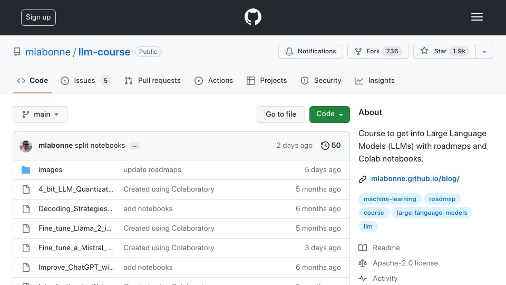Screen dimensions: 506x285
Task: Select the machine-learning topic tag
Action: click(390, 199)
